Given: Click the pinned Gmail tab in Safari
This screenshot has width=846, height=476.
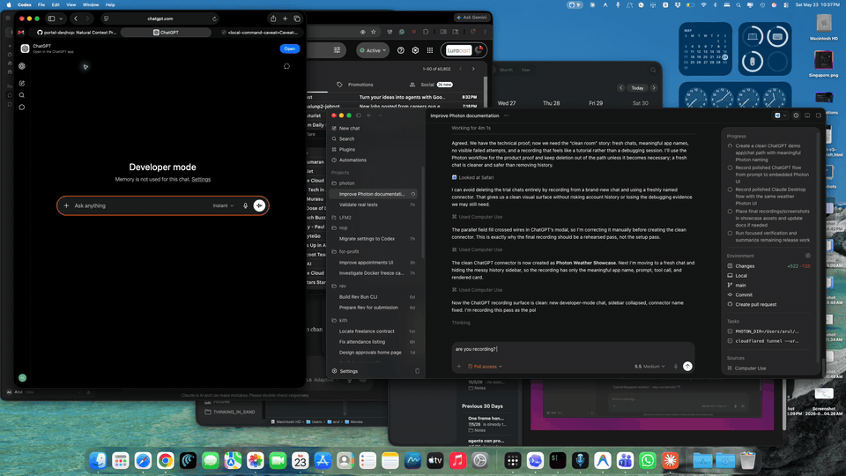Looking at the screenshot, I should (x=21, y=33).
